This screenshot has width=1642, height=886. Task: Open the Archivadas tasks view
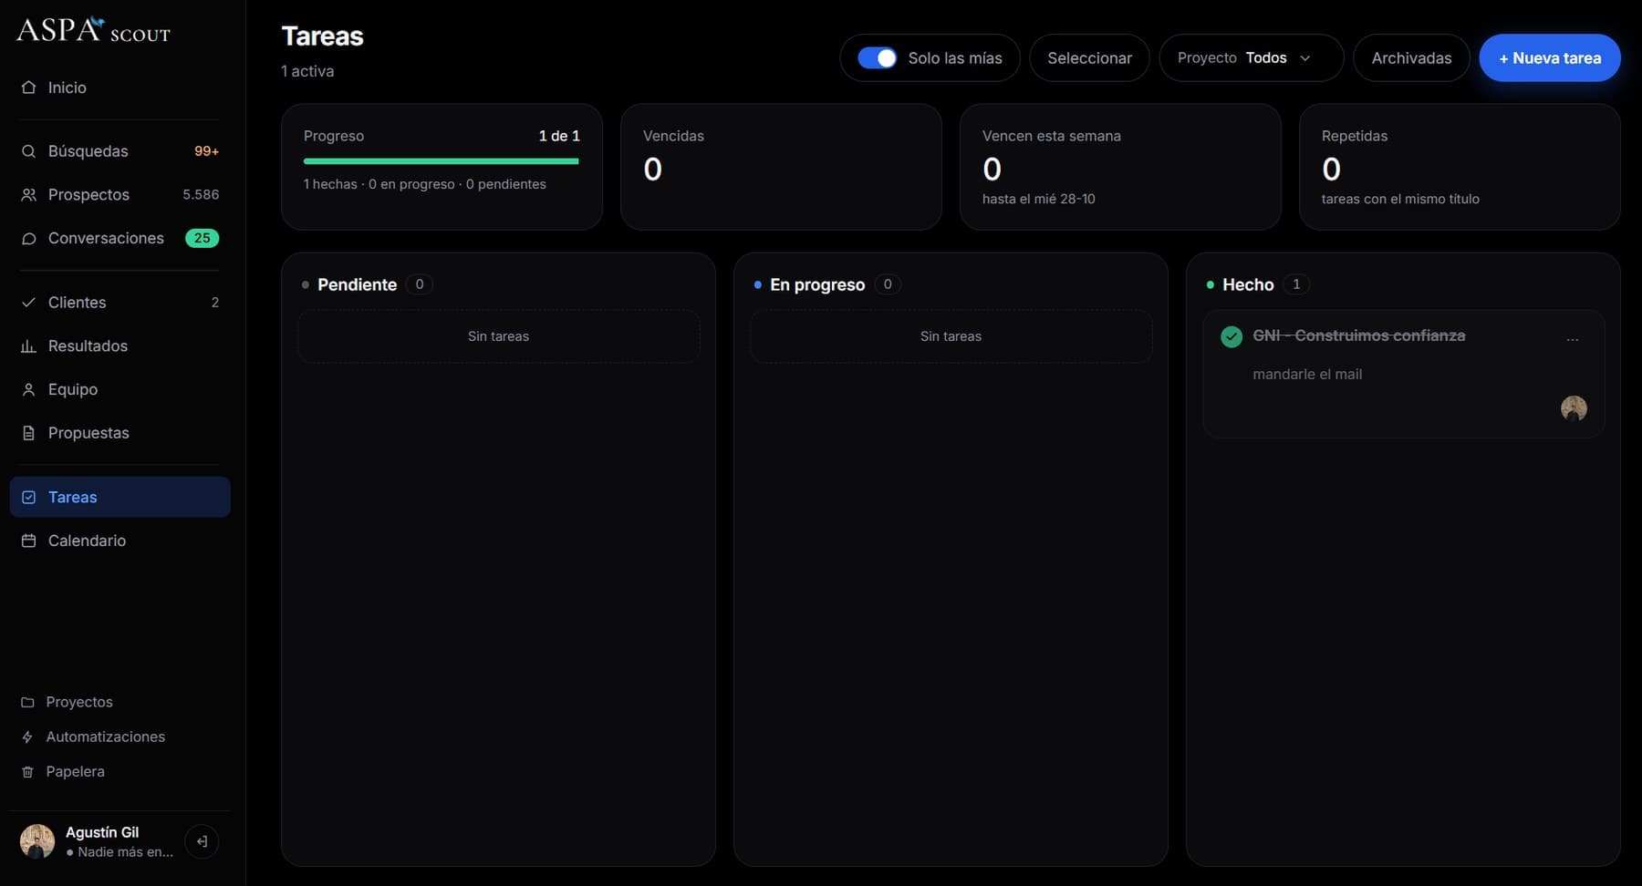pos(1411,58)
